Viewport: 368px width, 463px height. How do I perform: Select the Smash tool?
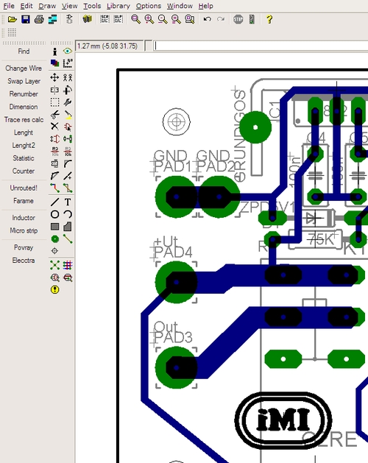(x=54, y=163)
